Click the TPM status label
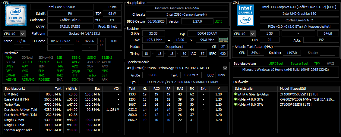Screen dimensions: 341x137 (x=317, y=64)
